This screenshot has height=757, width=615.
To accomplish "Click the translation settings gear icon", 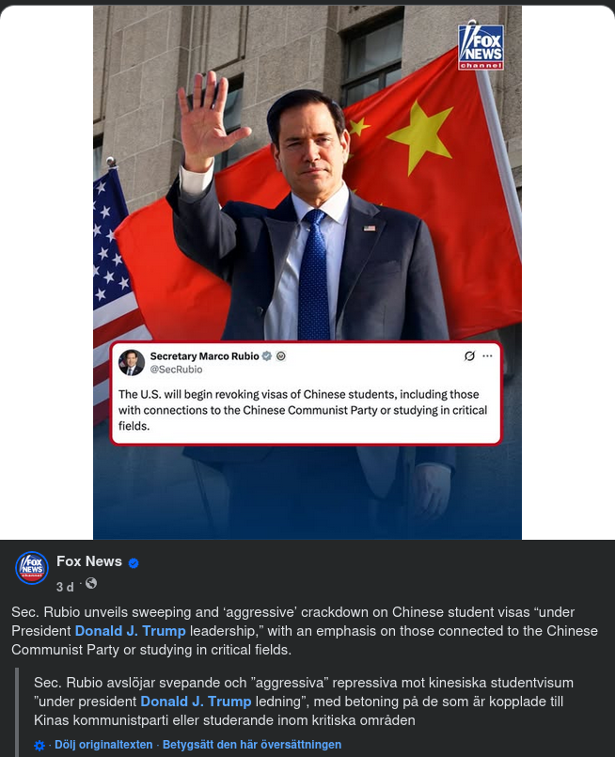I will (39, 746).
